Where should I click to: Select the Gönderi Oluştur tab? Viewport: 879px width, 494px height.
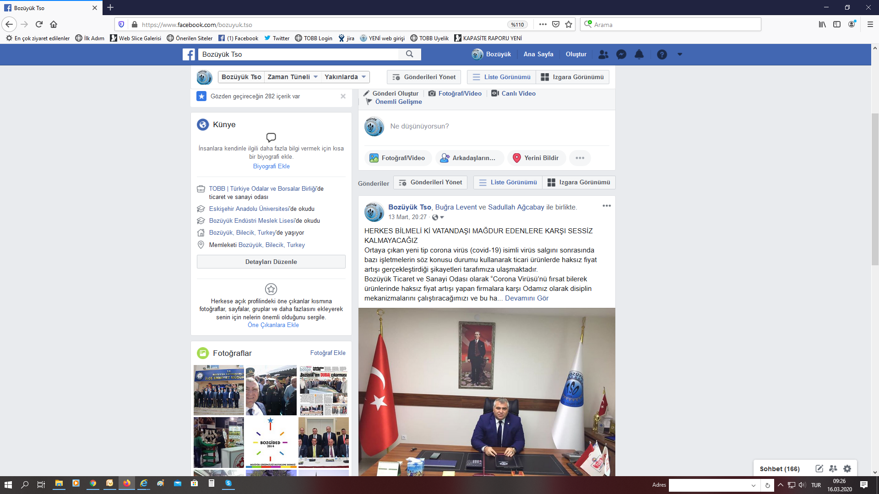391,93
